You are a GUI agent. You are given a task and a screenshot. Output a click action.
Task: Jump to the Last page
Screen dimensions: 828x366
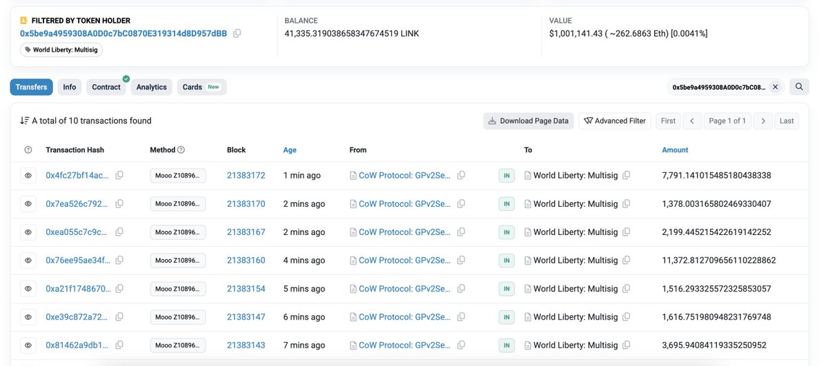[x=787, y=121]
